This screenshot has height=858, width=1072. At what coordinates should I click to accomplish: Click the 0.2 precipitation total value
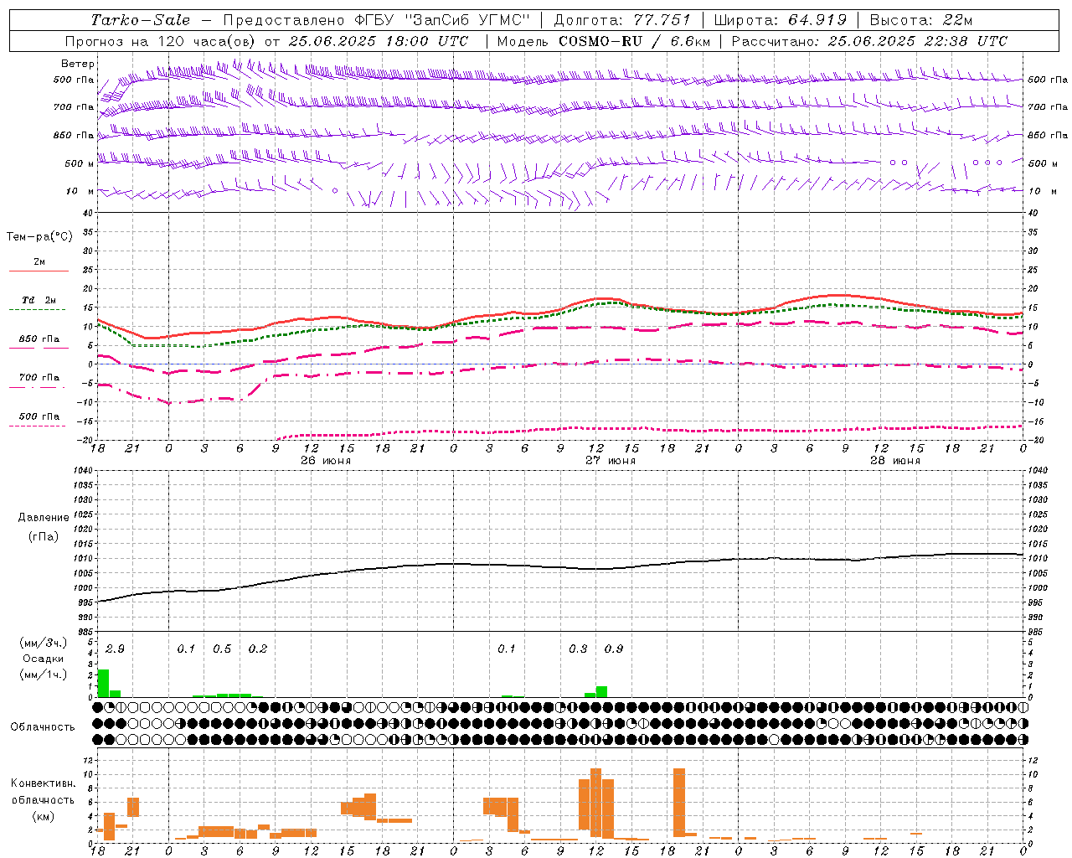tap(258, 649)
